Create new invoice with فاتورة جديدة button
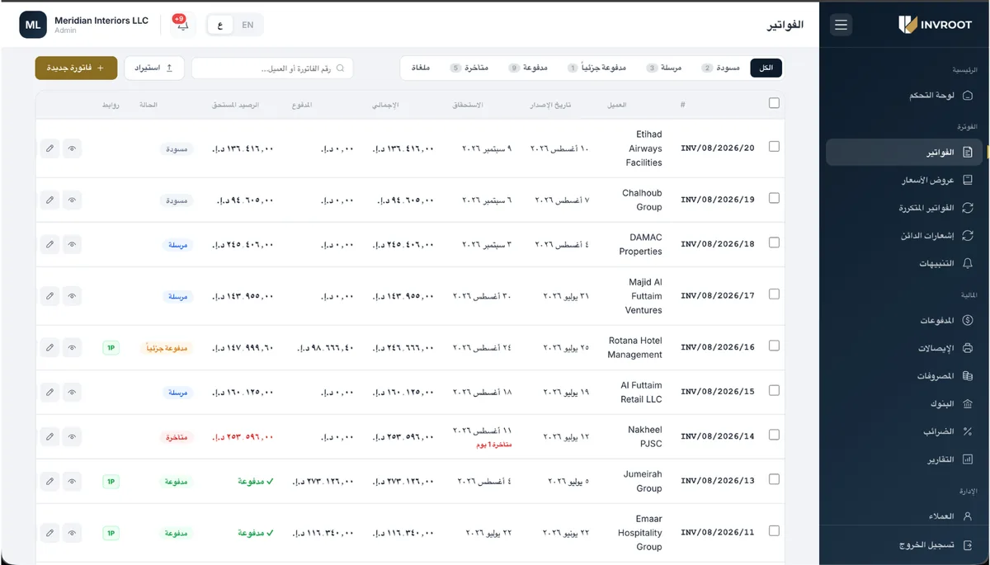Image resolution: width=990 pixels, height=565 pixels. click(76, 68)
